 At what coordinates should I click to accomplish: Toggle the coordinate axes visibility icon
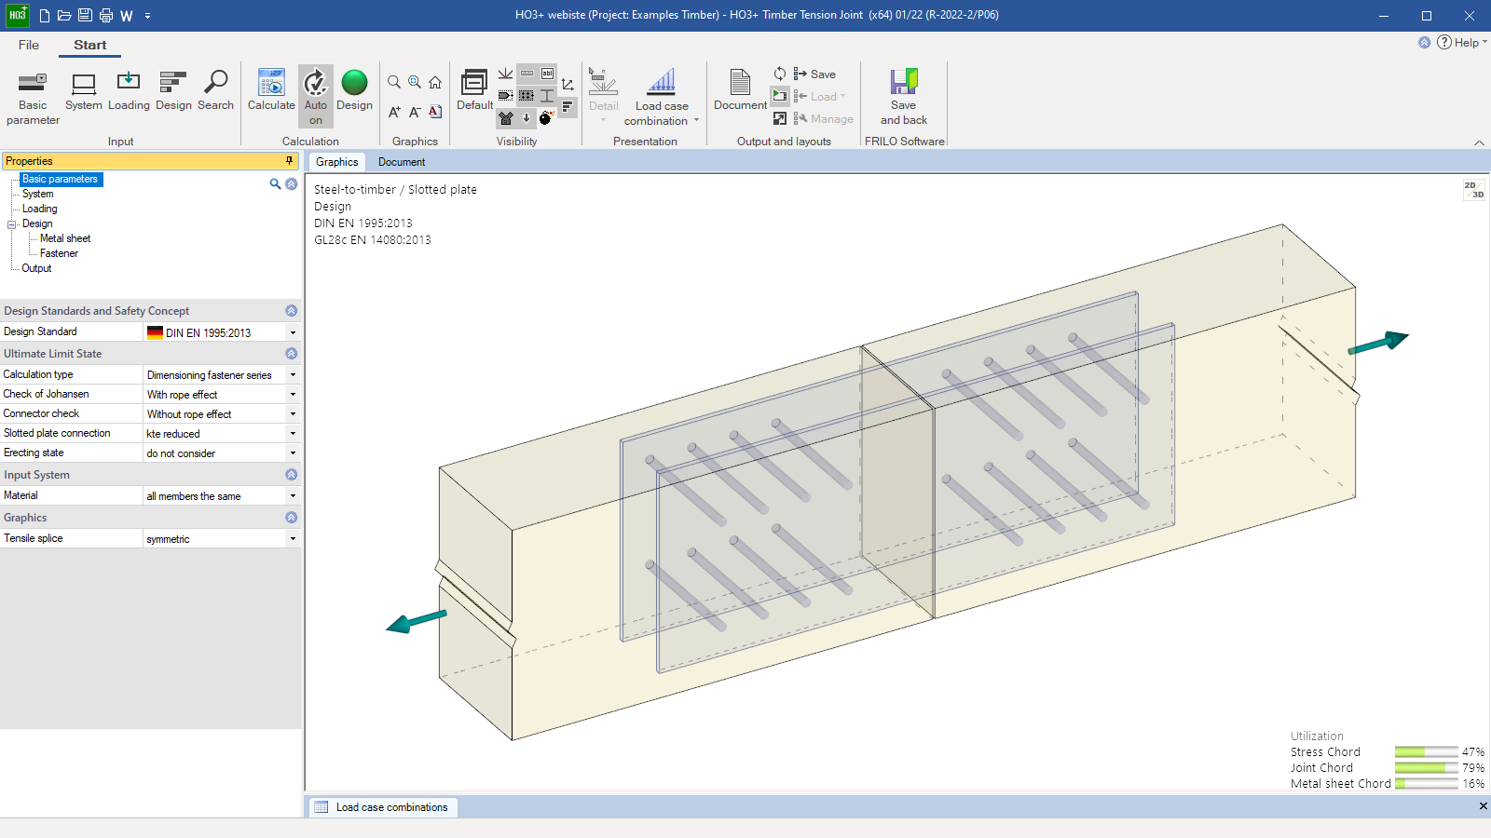(x=568, y=85)
